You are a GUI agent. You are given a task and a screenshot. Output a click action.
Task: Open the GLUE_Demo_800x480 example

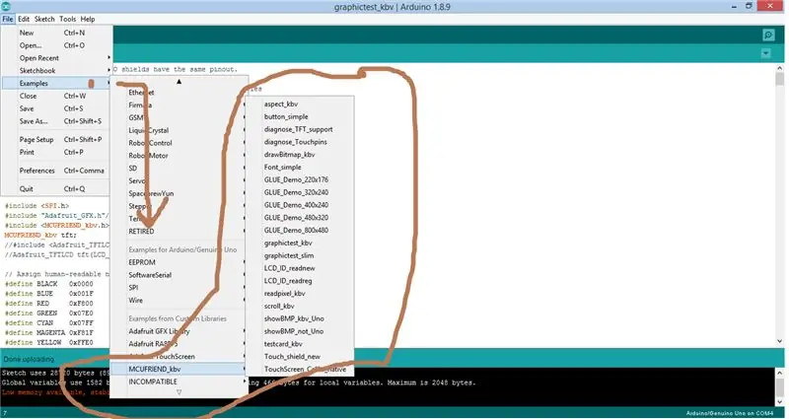click(300, 231)
